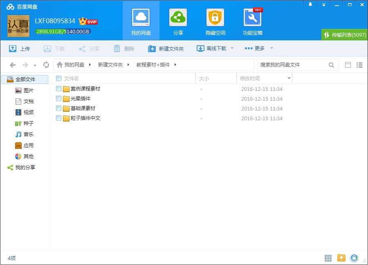
Task: Open the 传输列表(5097) transfer list
Action: (345, 35)
